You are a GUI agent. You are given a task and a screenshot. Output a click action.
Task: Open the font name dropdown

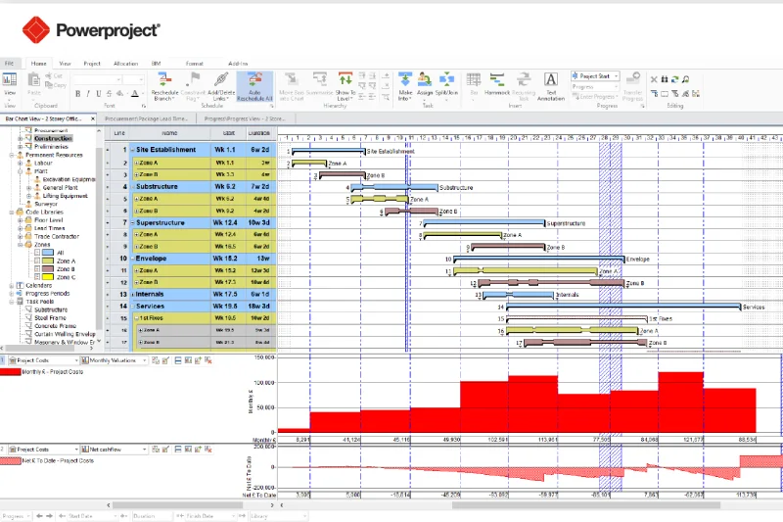click(118, 79)
